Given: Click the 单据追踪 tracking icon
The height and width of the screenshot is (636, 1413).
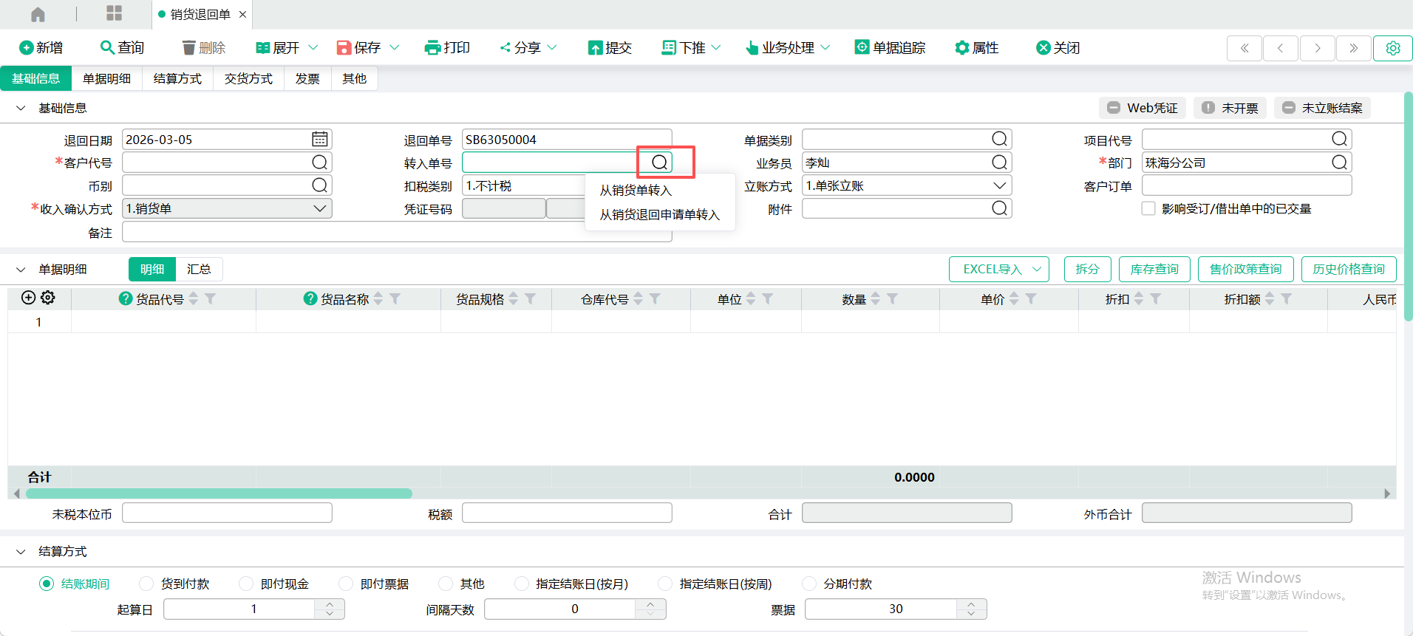Looking at the screenshot, I should click(862, 47).
